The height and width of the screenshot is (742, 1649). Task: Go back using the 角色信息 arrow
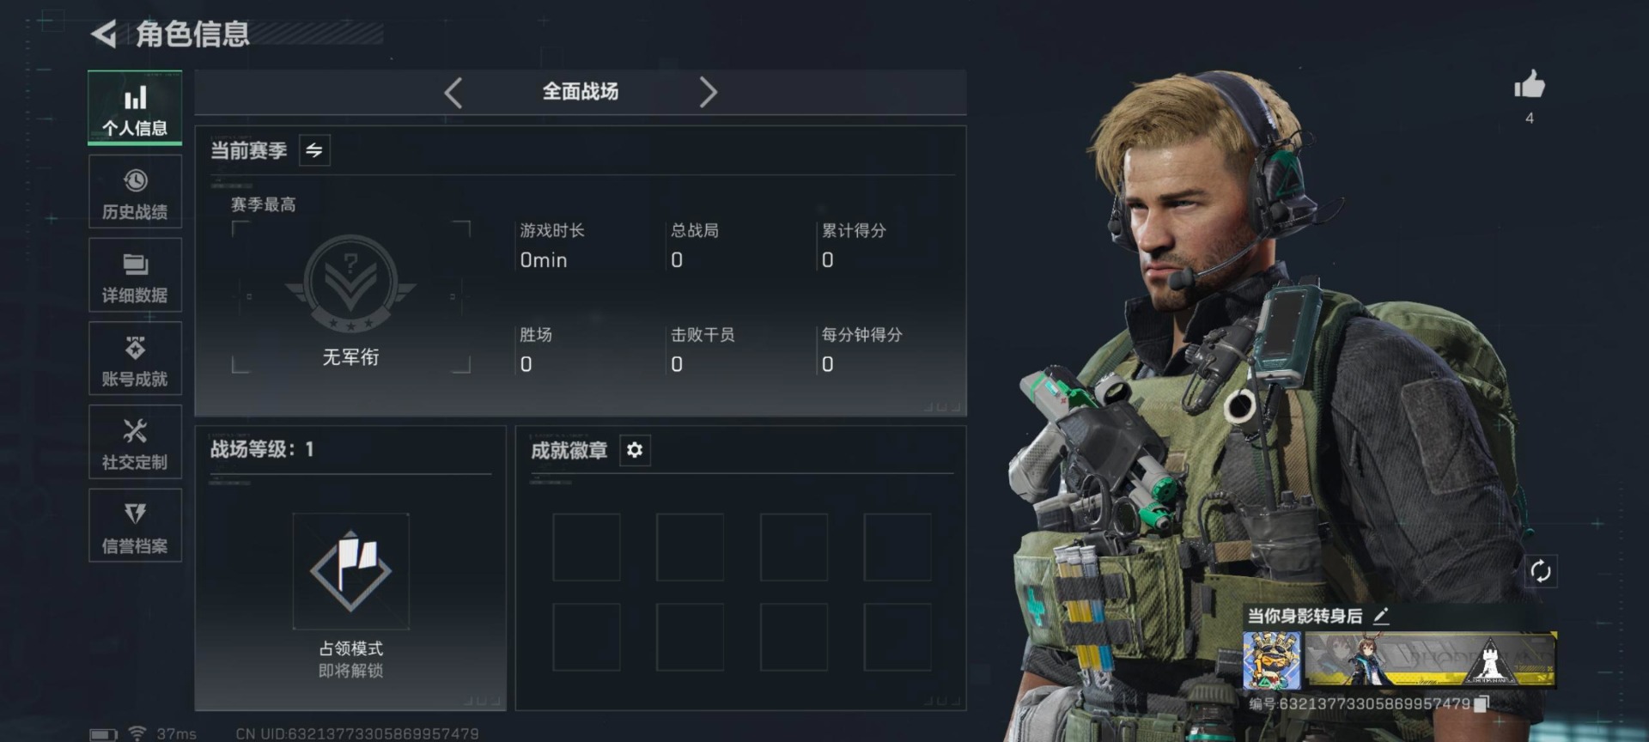(x=104, y=34)
